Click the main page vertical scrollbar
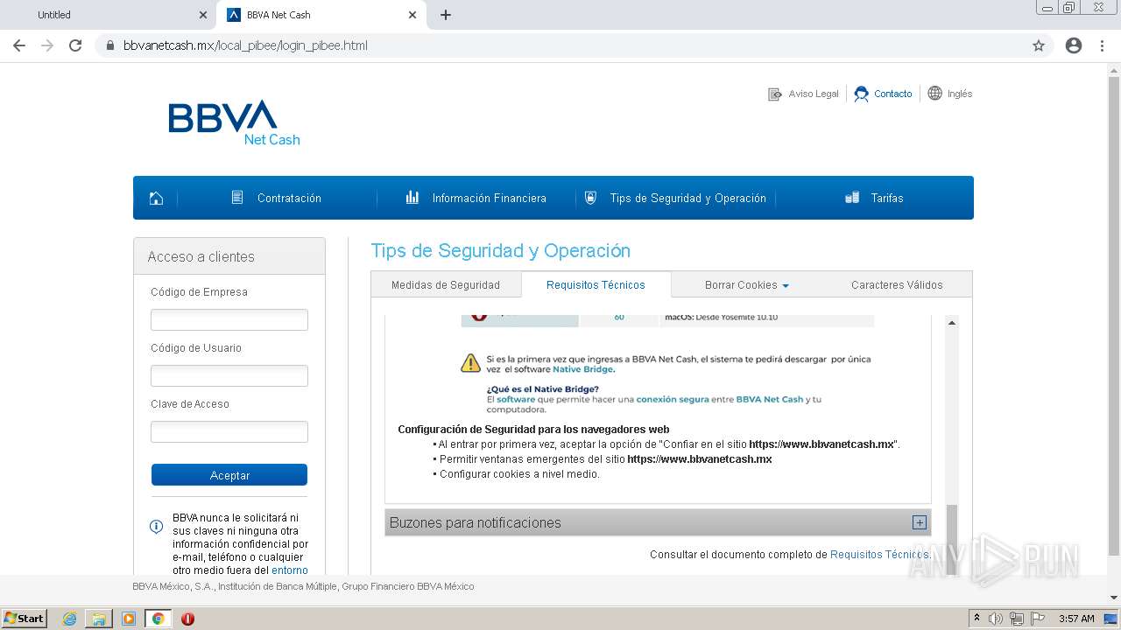1121x630 pixels. click(x=1114, y=315)
